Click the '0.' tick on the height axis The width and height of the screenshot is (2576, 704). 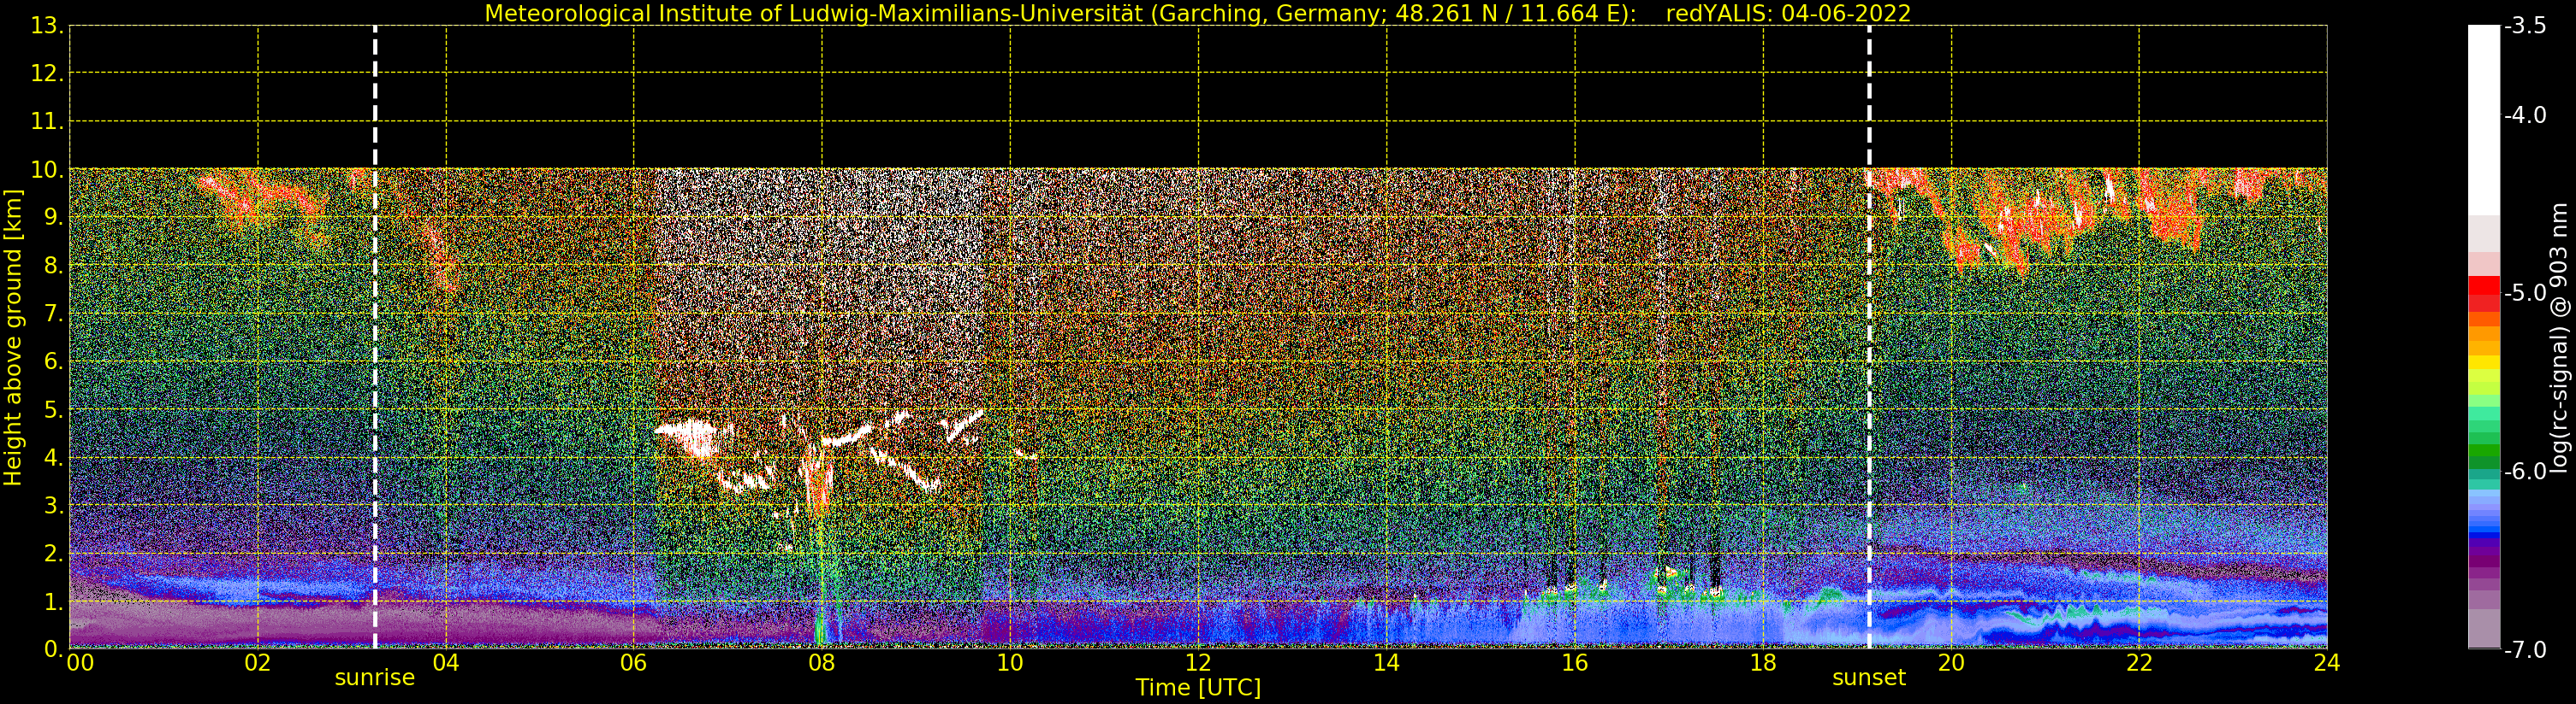[53, 649]
